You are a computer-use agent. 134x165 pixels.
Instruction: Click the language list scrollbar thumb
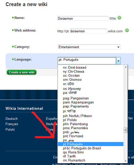(125, 130)
